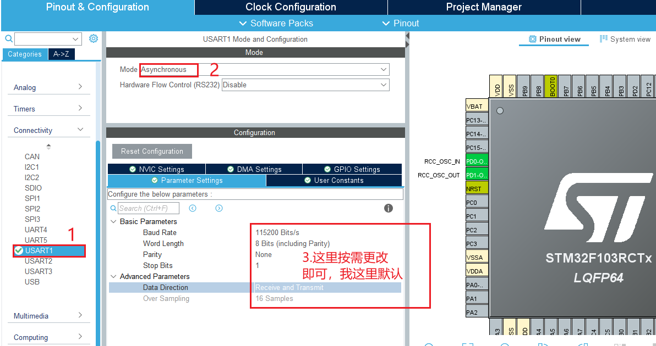Image resolution: width=656 pixels, height=346 pixels.
Task: Go to next search result arrow
Action: 219,208
